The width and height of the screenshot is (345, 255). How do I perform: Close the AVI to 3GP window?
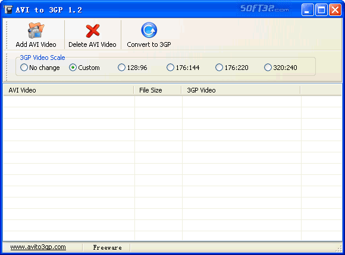pos(335,10)
